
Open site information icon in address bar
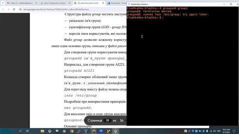click(x=21, y=9)
